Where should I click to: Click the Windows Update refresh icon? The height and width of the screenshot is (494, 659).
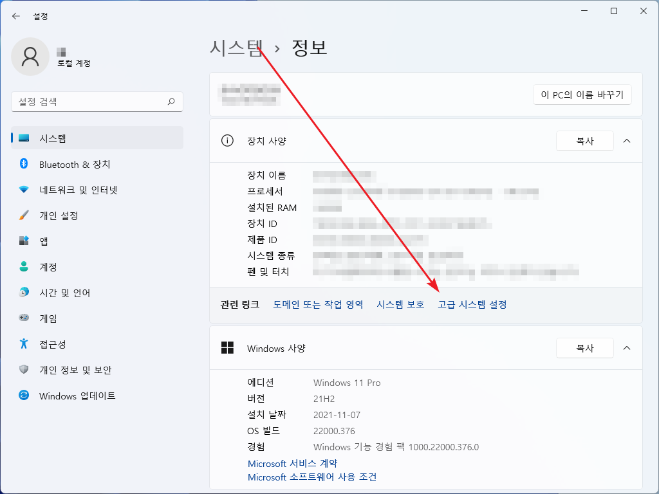24,396
